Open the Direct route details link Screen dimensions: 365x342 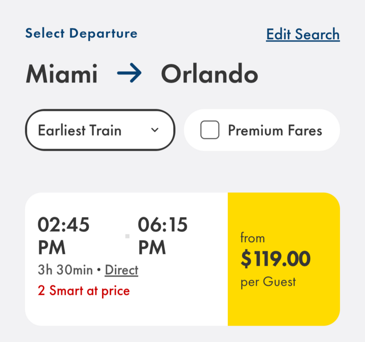pos(121,270)
